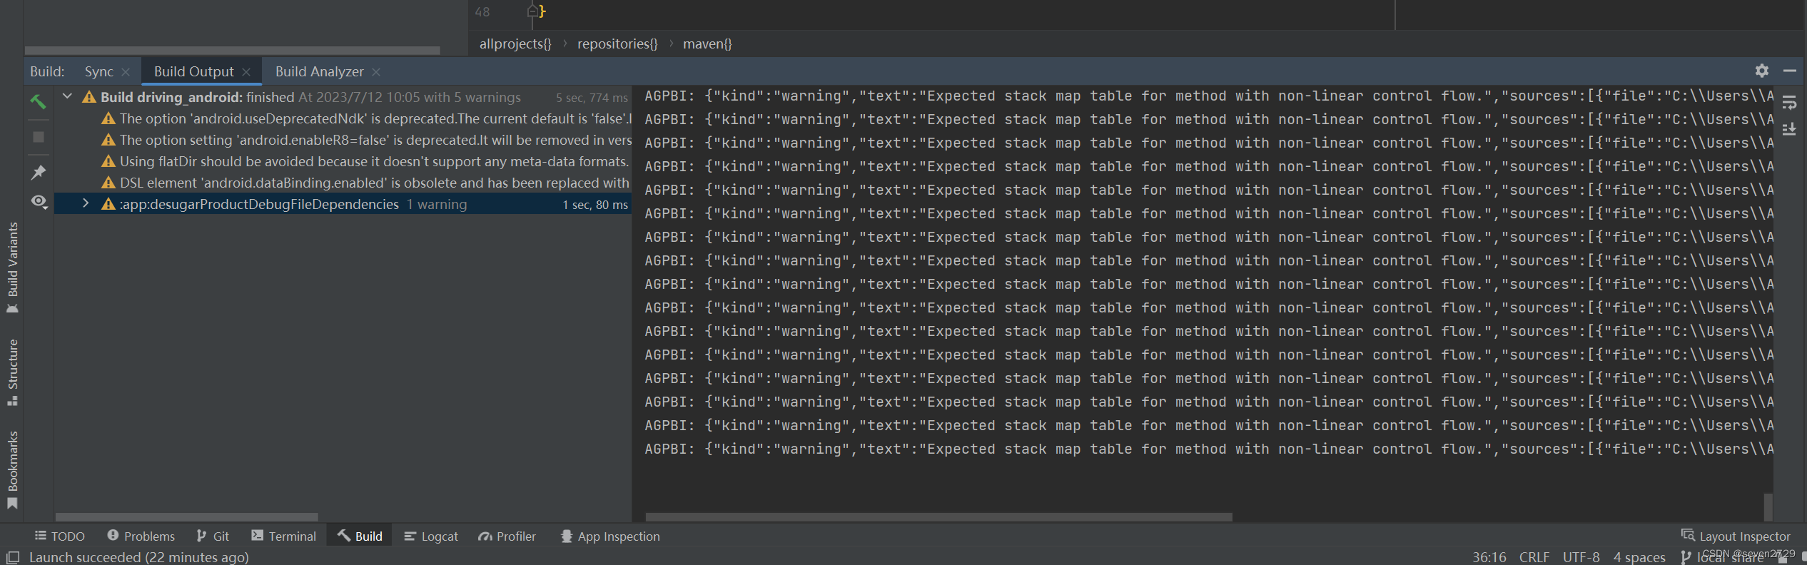The width and height of the screenshot is (1807, 565).
Task: Open Structure side panel
Action: [12, 372]
